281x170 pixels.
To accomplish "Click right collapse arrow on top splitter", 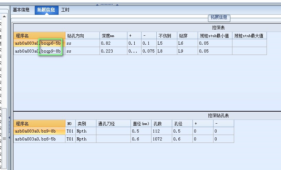I will (117, 5).
